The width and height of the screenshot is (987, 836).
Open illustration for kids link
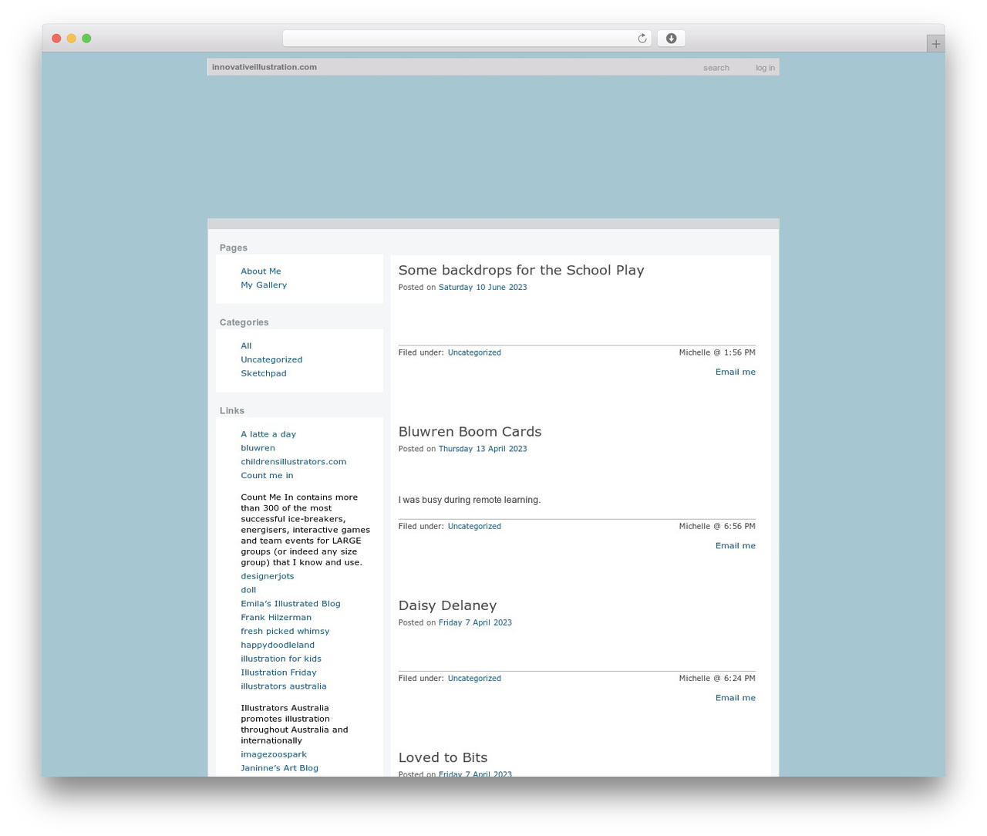[281, 659]
